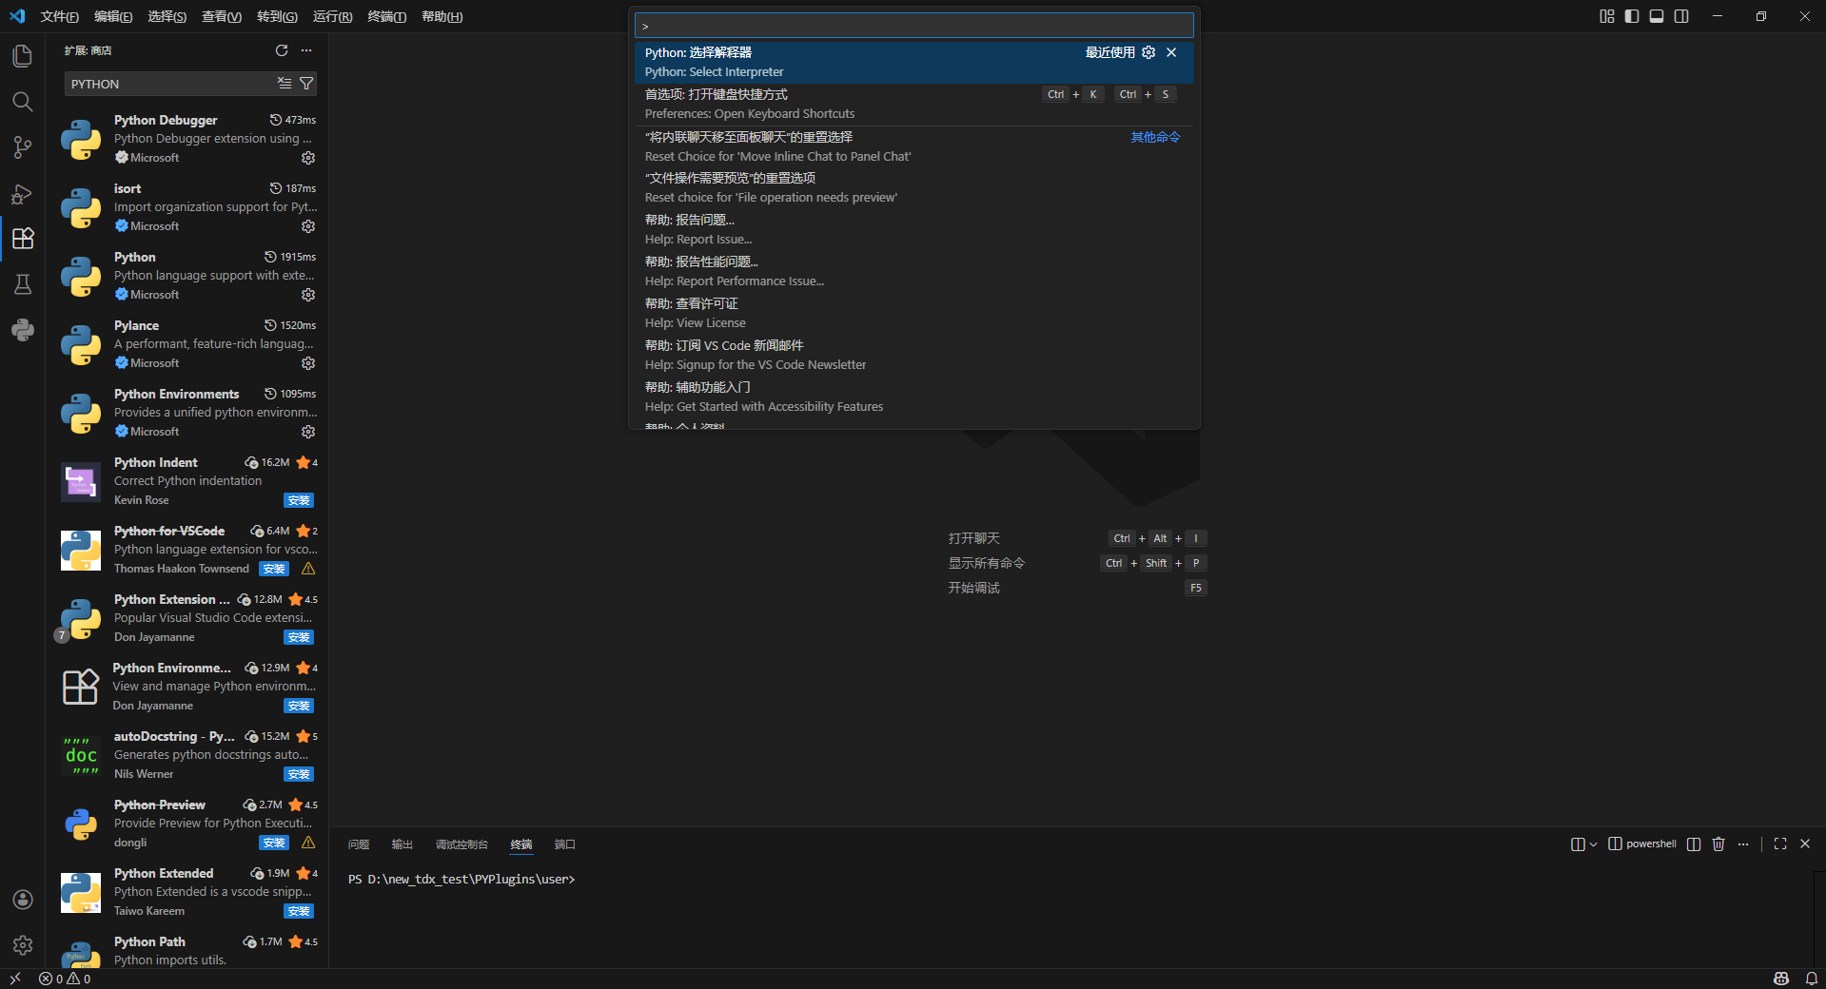
Task: Open the launch profile dropdown in terminal
Action: (x=1593, y=844)
